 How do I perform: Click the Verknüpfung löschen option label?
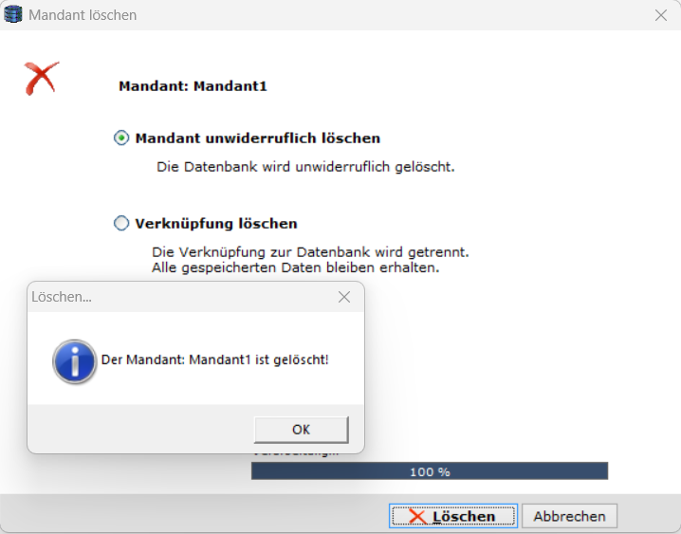pyautogui.click(x=216, y=224)
